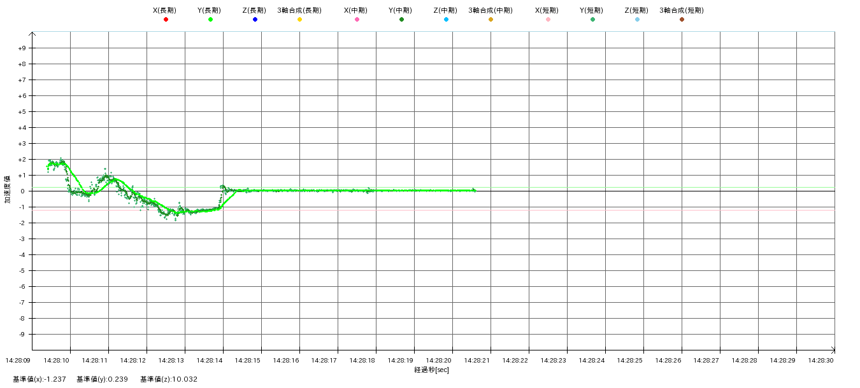Click the 経過秒[sec] x-axis title
Image resolution: width=860 pixels, height=388 pixels.
(x=431, y=370)
